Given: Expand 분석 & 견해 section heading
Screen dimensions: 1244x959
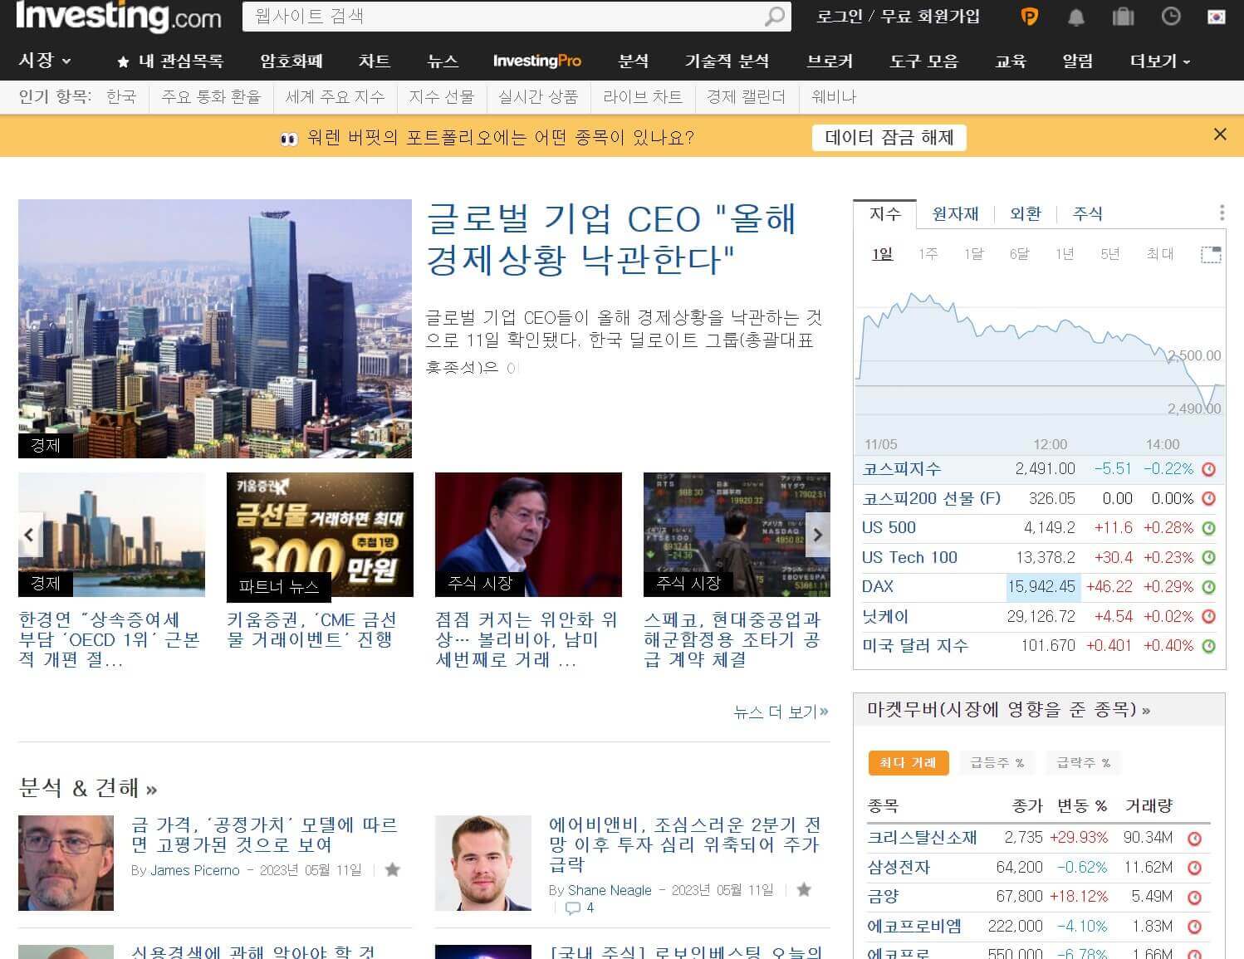Looking at the screenshot, I should (88, 787).
